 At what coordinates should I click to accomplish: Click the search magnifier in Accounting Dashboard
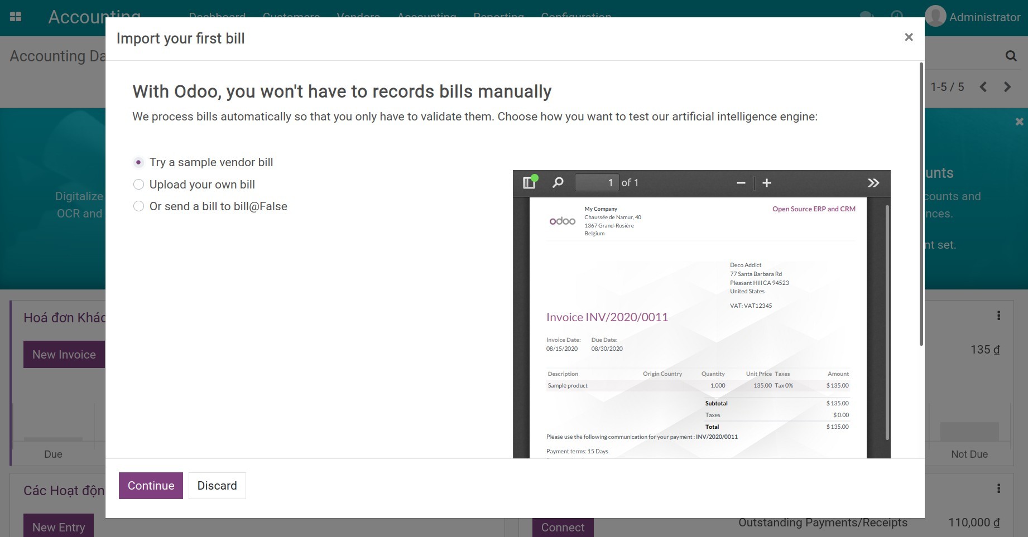(1011, 56)
